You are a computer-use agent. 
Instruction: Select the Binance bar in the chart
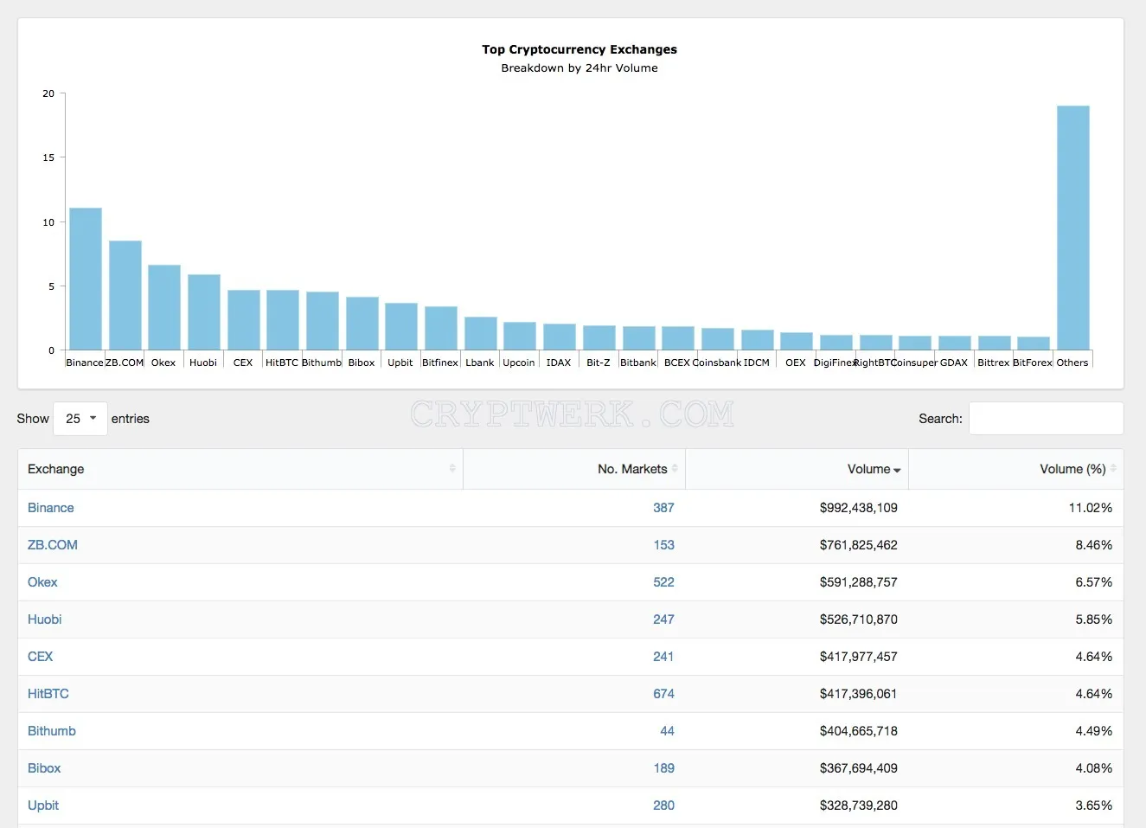point(86,279)
